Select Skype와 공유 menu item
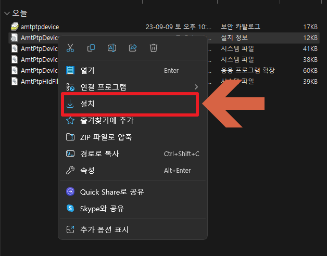 [133, 209]
